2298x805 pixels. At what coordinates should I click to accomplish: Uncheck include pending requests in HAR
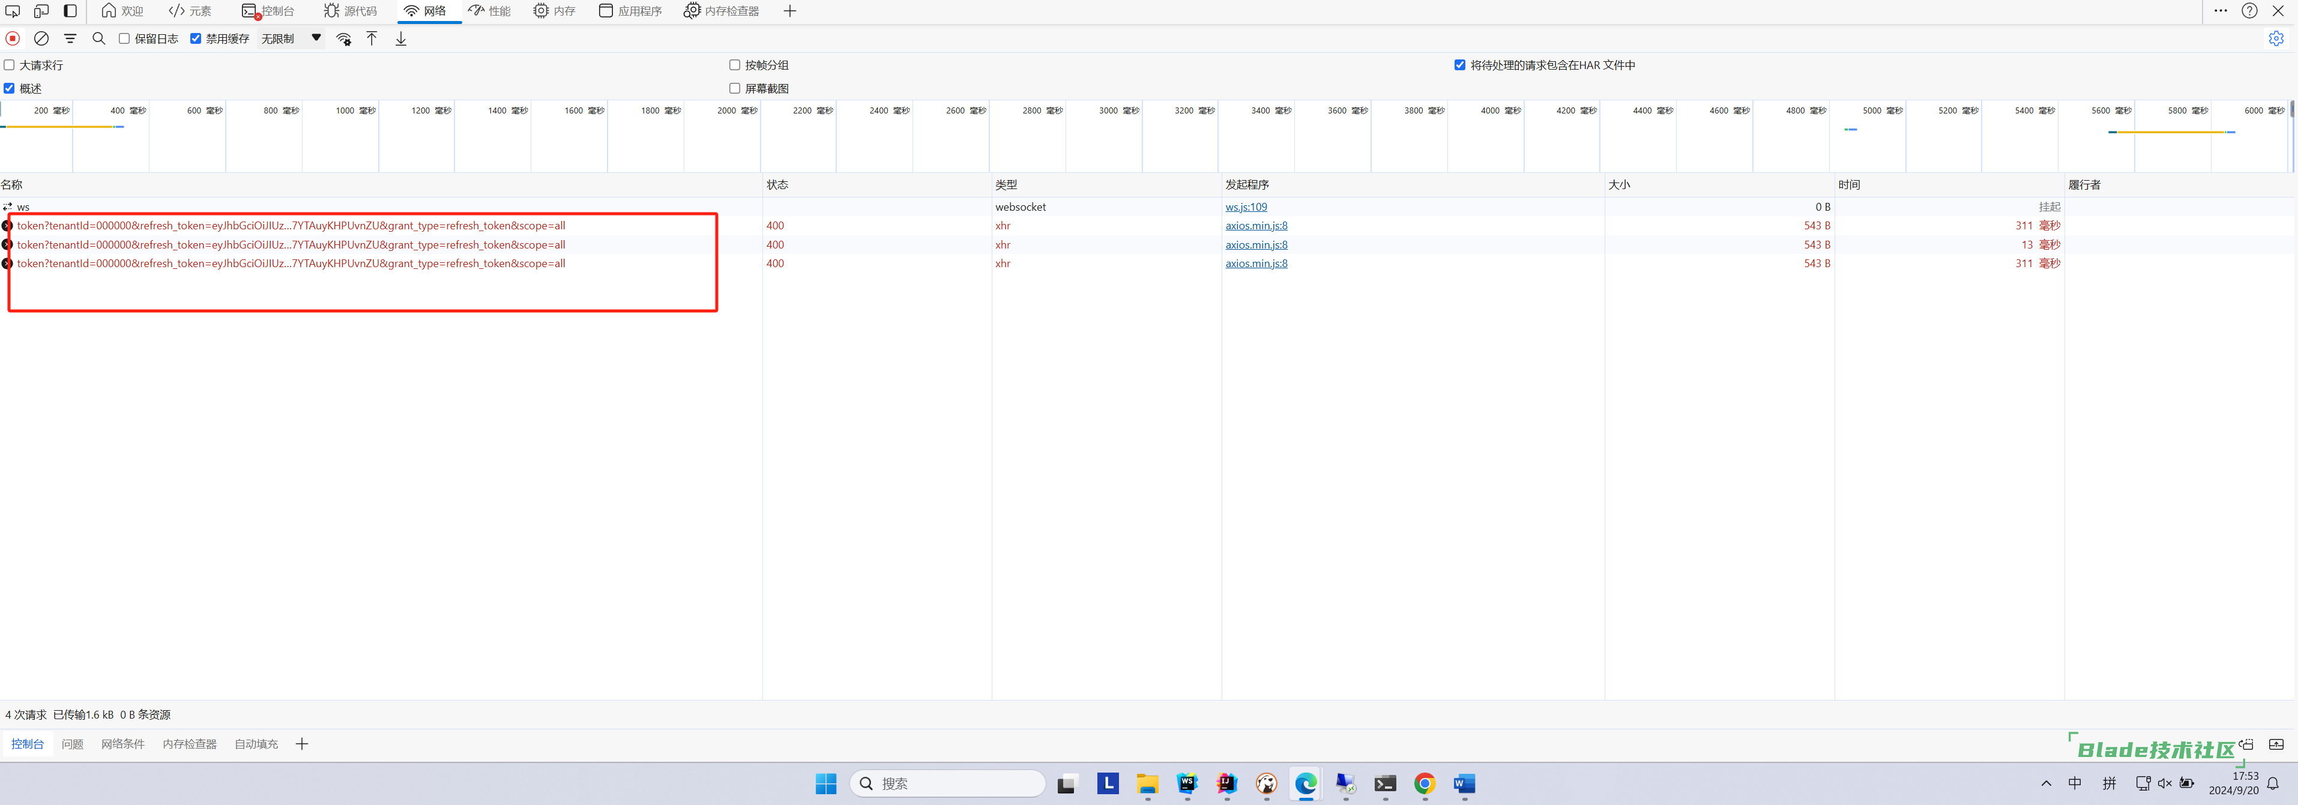click(x=1459, y=65)
